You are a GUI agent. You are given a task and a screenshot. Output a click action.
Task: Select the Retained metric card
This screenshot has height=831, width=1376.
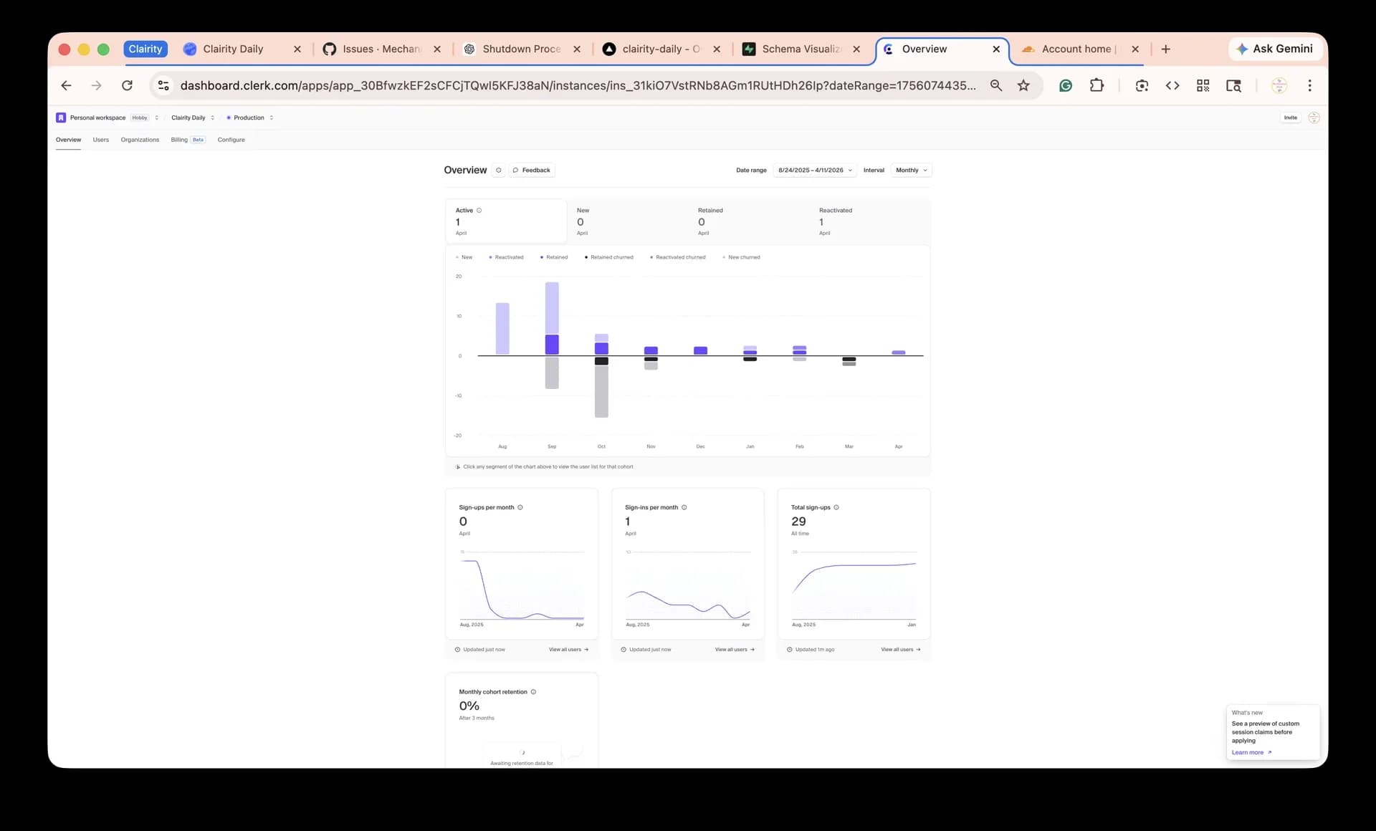748,221
